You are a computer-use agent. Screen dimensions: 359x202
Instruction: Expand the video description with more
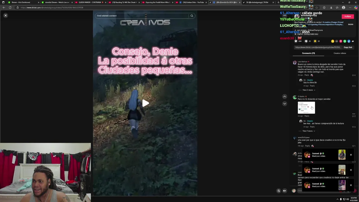[351, 24]
